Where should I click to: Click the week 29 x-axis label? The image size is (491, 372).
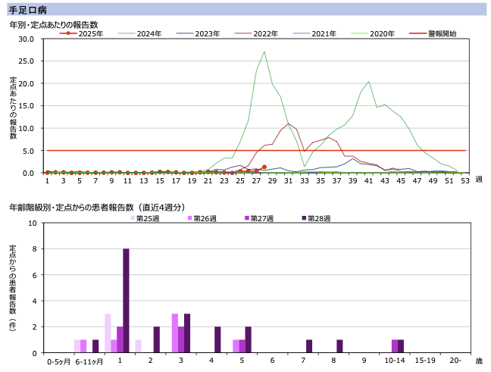(x=272, y=180)
